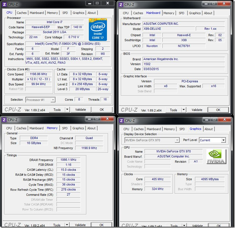Click the Specification field showing i7-5960X
The width and height of the screenshot is (235, 228).
68,44
